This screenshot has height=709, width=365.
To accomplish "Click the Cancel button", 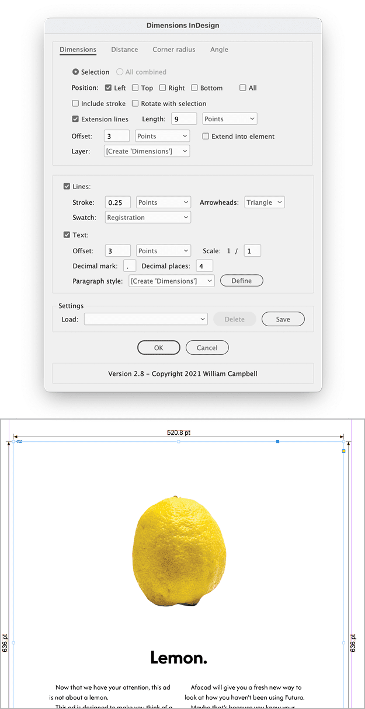I will [x=207, y=348].
